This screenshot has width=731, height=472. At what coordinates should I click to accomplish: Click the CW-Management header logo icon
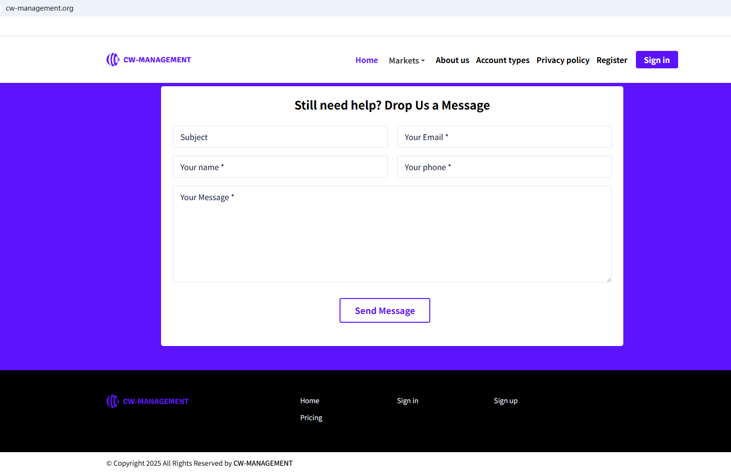[113, 60]
